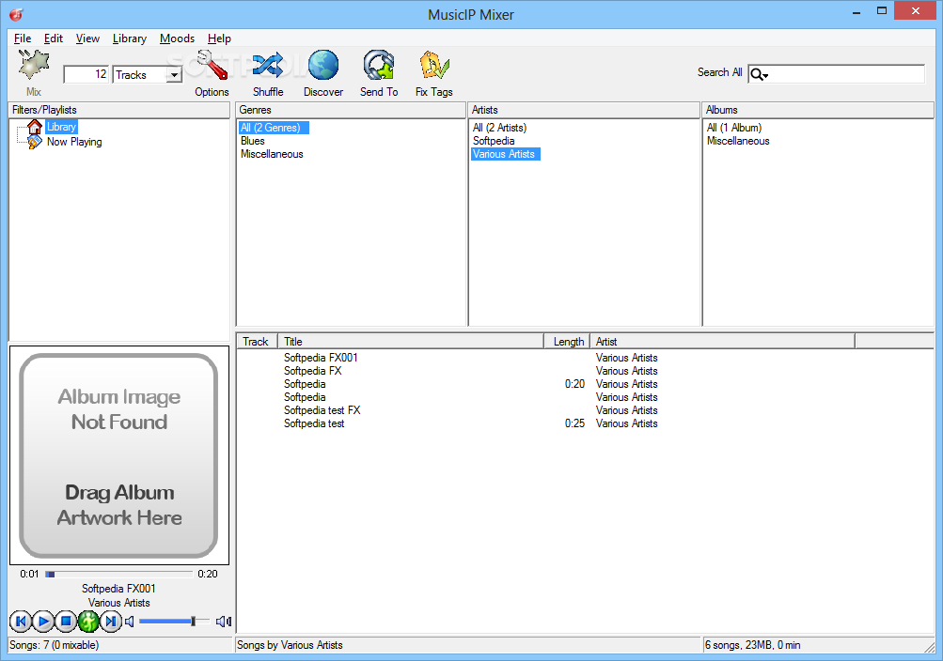Screen dimensions: 943x661
Task: Open the Moods menu
Action: coord(177,38)
